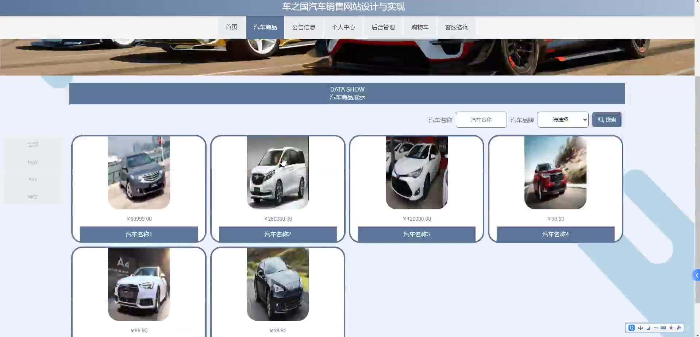Open the 公告信息 navigation tab
Image resolution: width=700 pixels, height=337 pixels.
pos(304,27)
